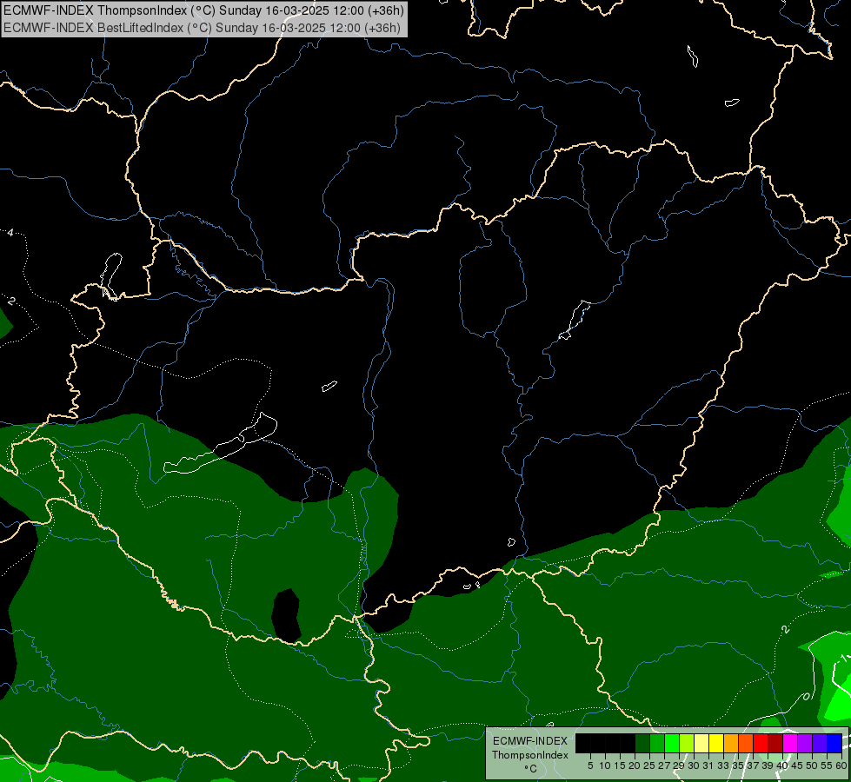
Task: Click the '°C' unit label in the legend
Action: coord(530,769)
